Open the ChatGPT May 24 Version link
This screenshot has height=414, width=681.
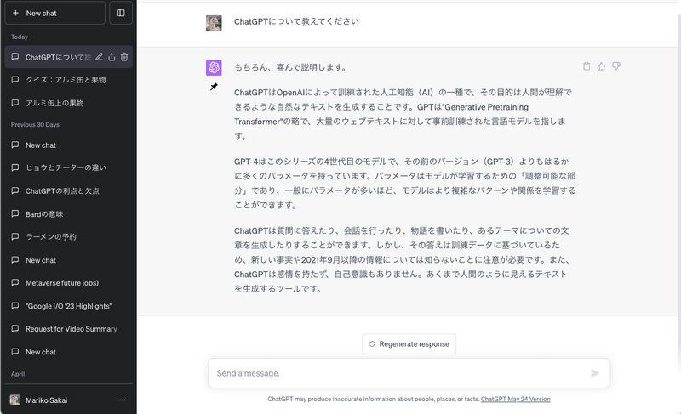(516, 399)
